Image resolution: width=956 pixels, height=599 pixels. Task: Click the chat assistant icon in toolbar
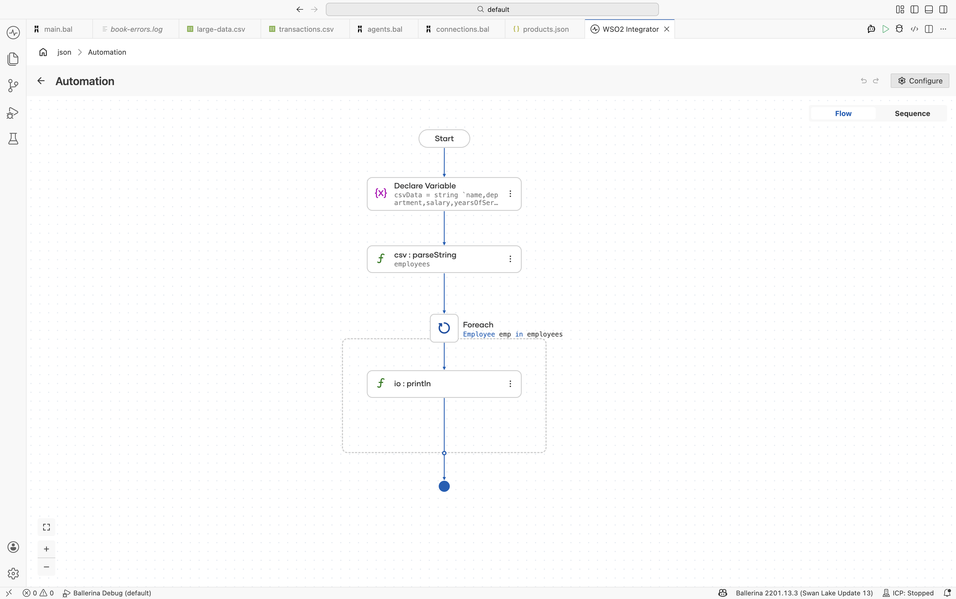coord(871,29)
